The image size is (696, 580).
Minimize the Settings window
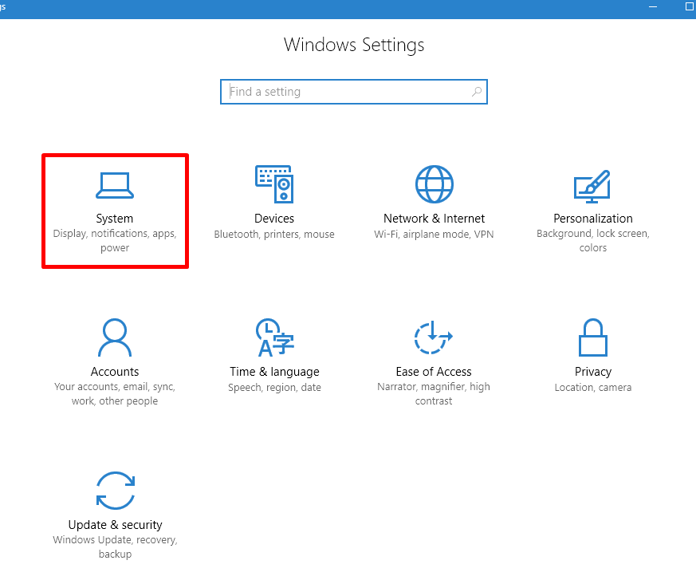(x=653, y=6)
